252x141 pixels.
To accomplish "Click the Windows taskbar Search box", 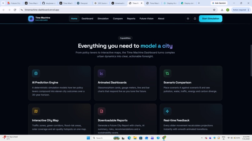I will coord(106,138).
